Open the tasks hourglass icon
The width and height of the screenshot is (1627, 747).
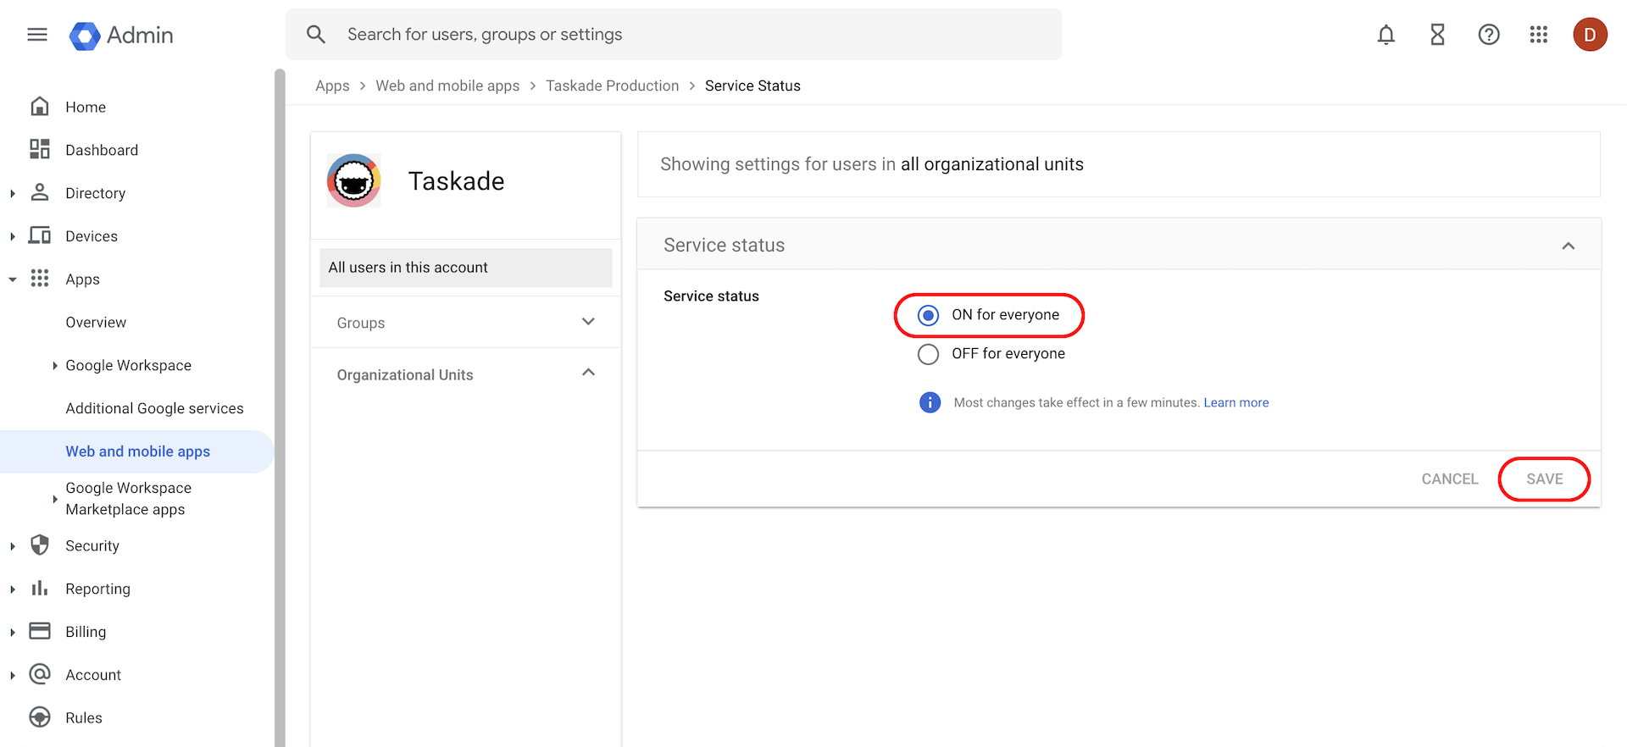coord(1438,35)
